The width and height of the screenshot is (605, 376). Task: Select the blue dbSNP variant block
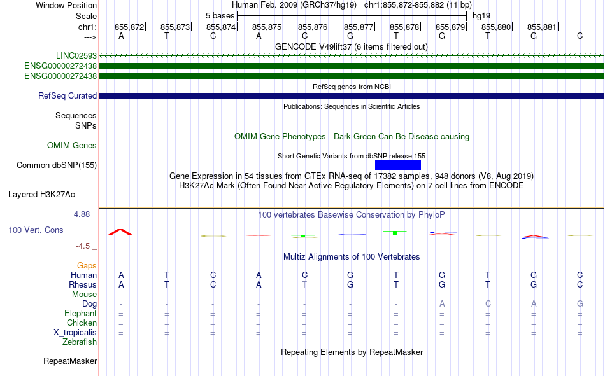click(398, 165)
